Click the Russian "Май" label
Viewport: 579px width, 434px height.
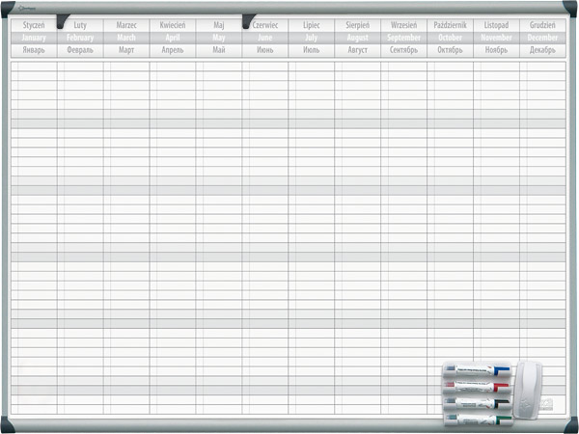[x=219, y=50]
